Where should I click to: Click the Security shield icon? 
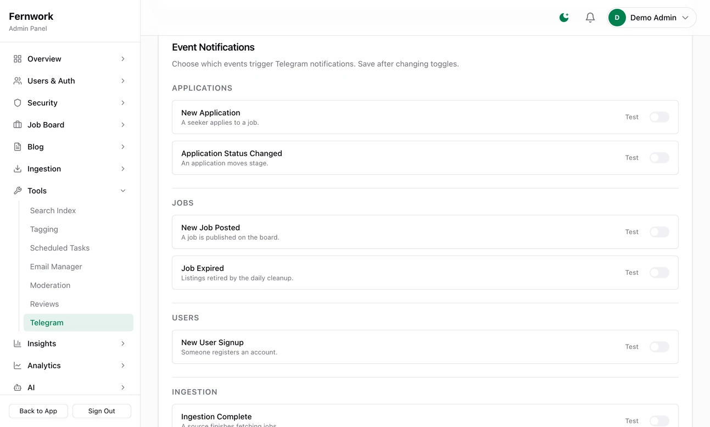point(18,103)
